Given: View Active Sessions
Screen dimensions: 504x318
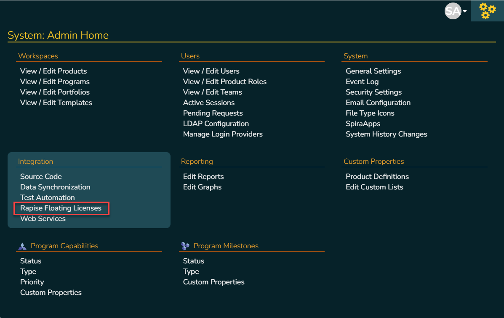Looking at the screenshot, I should pyautogui.click(x=208, y=102).
